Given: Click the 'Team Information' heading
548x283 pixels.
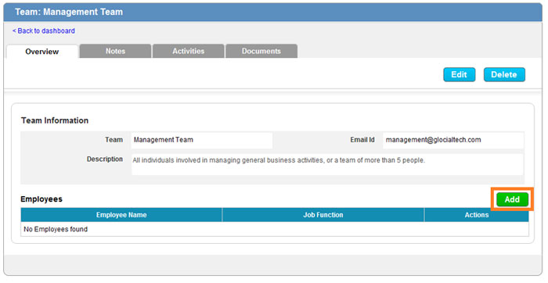Looking at the screenshot, I should (55, 120).
